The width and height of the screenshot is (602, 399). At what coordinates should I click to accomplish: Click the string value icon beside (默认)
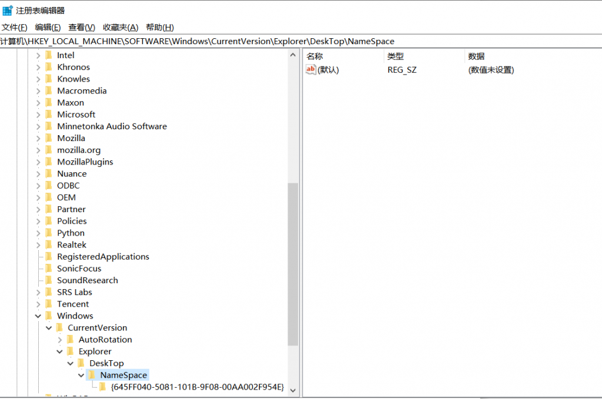click(x=310, y=69)
